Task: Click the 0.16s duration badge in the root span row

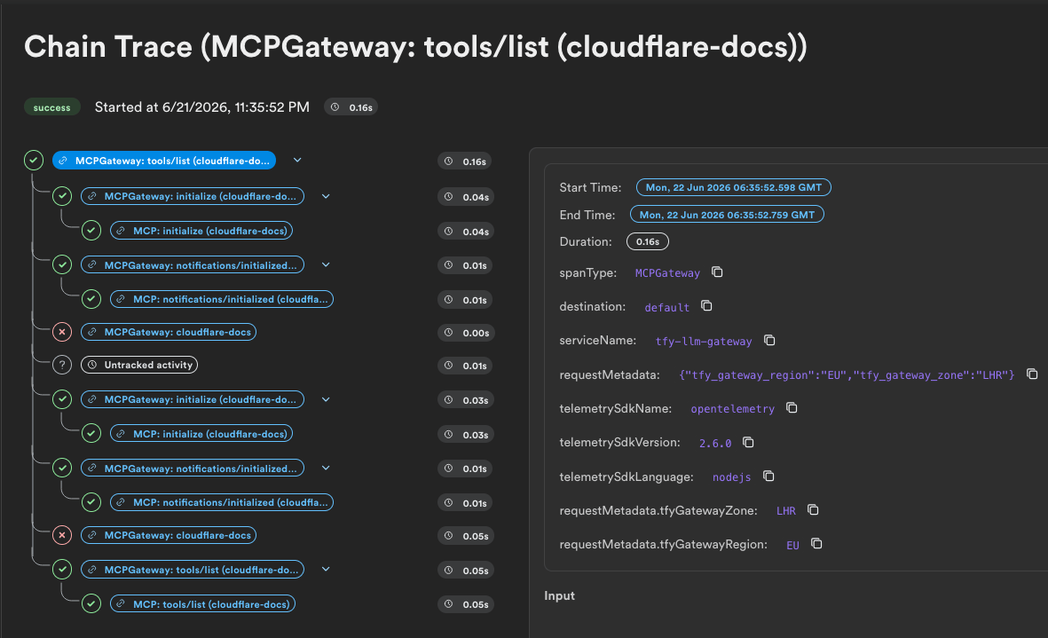Action: 465,161
